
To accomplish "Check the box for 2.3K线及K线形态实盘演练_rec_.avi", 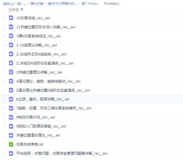I will pos(5,63).
